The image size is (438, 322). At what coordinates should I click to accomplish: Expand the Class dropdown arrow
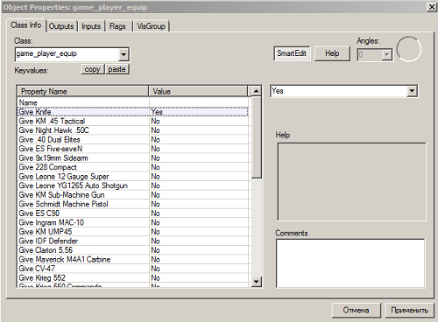(x=124, y=54)
